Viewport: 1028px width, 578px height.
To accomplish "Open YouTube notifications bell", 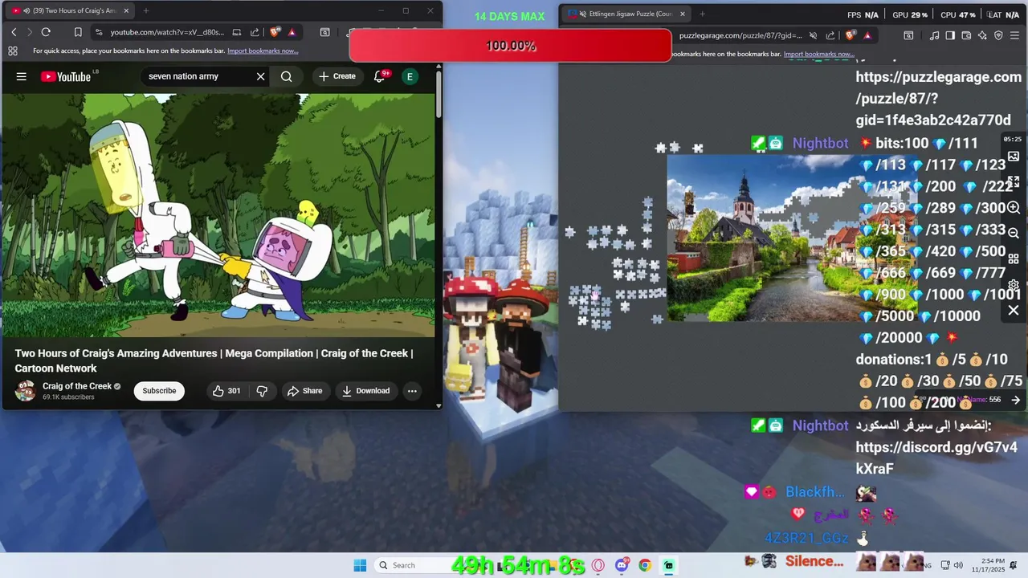I will click(381, 76).
